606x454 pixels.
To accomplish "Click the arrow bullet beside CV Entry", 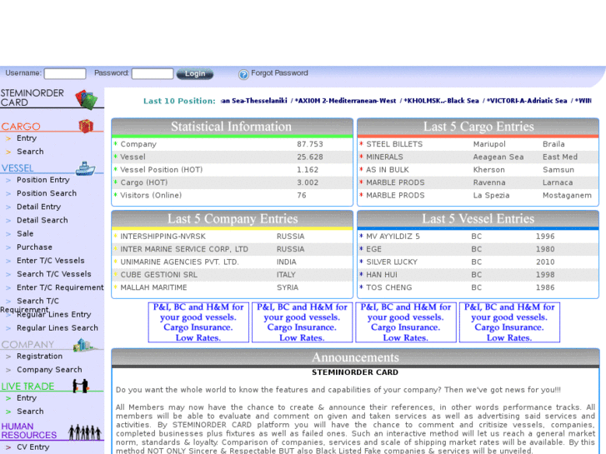I will coord(8,447).
